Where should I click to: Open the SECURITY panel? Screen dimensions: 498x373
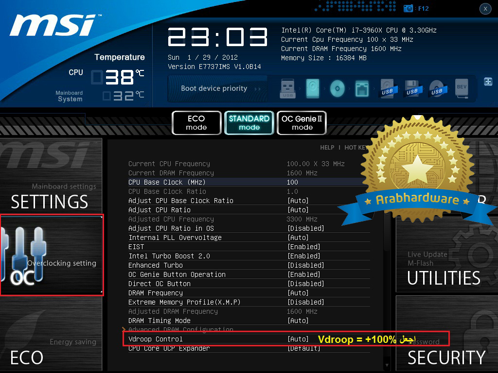coord(447,333)
